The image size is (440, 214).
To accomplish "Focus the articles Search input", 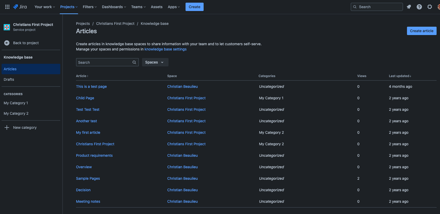I will [x=107, y=62].
